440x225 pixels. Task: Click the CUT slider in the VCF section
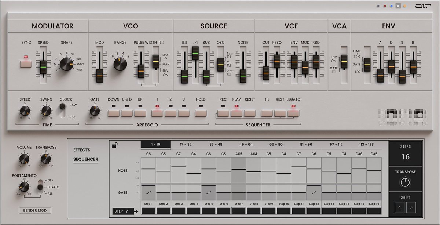[265, 72]
